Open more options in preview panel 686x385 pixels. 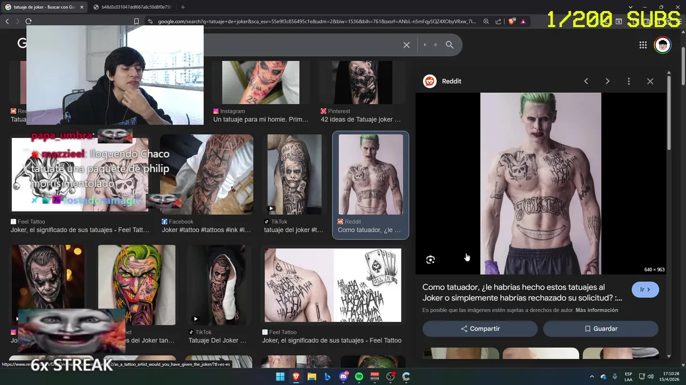tap(629, 81)
